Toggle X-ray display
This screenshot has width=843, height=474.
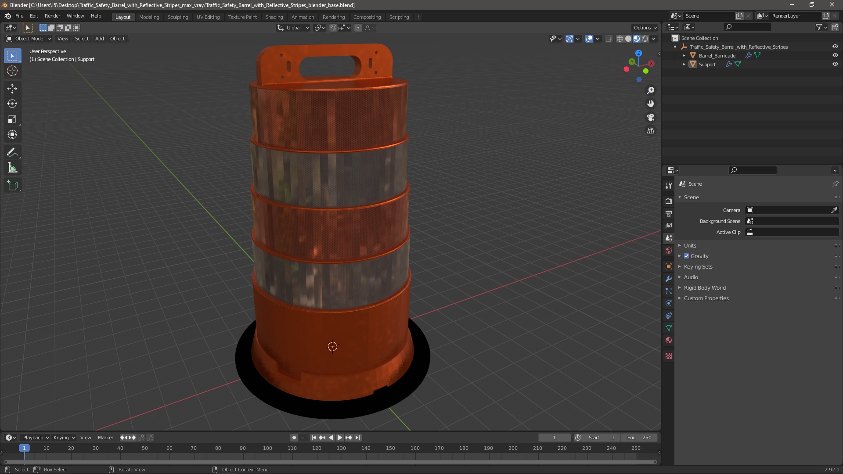[x=609, y=39]
